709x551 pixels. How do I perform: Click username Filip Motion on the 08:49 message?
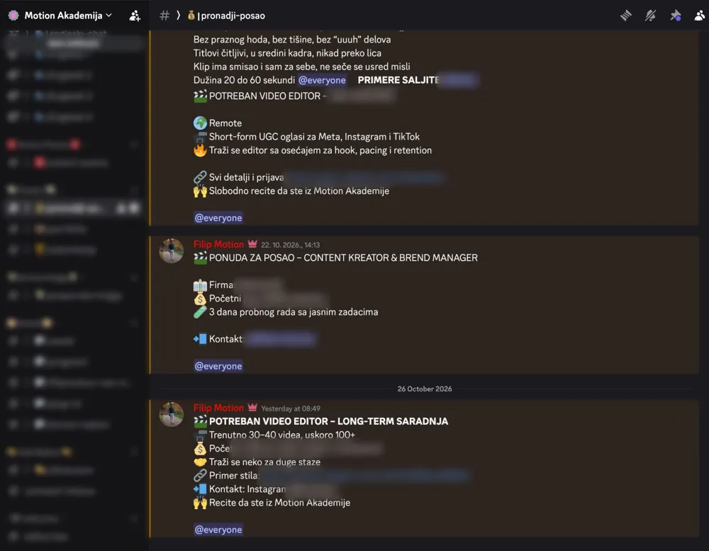click(x=218, y=408)
